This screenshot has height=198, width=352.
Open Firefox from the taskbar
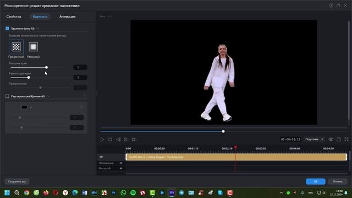tap(46, 193)
